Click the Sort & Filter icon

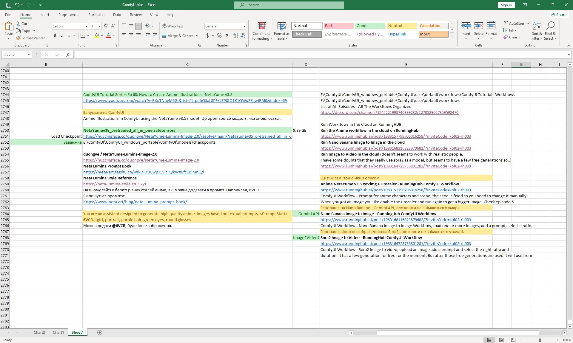point(537,26)
